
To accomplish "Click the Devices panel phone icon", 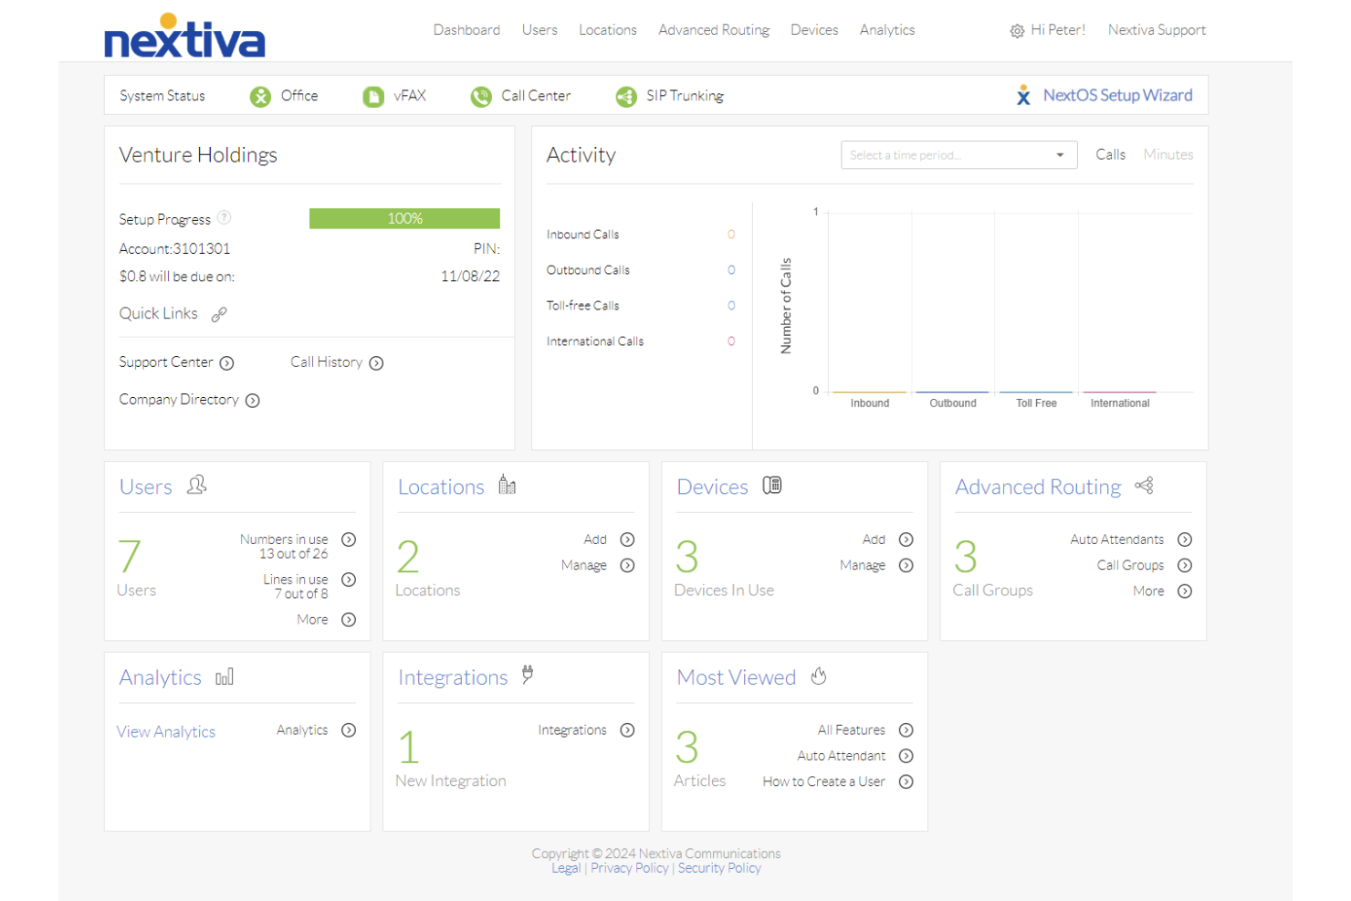I will [772, 485].
